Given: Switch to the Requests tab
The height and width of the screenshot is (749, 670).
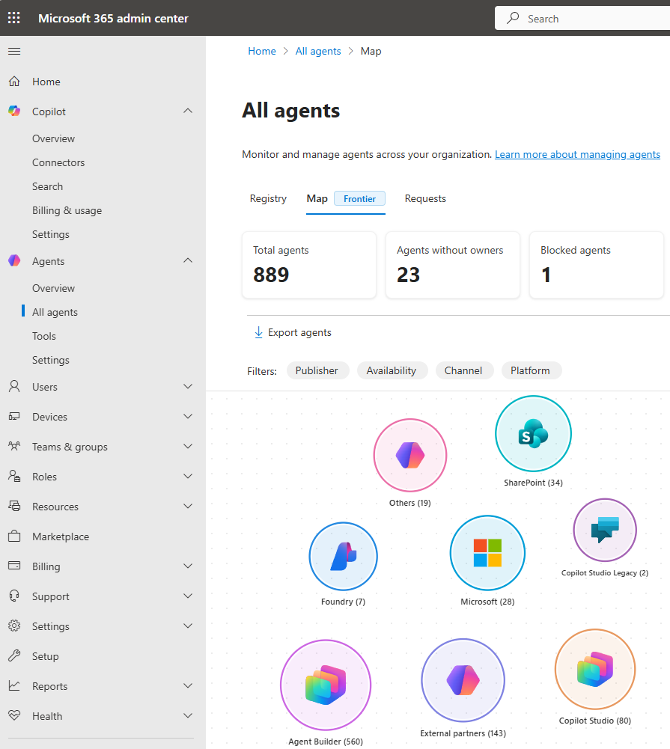Looking at the screenshot, I should pyautogui.click(x=425, y=198).
